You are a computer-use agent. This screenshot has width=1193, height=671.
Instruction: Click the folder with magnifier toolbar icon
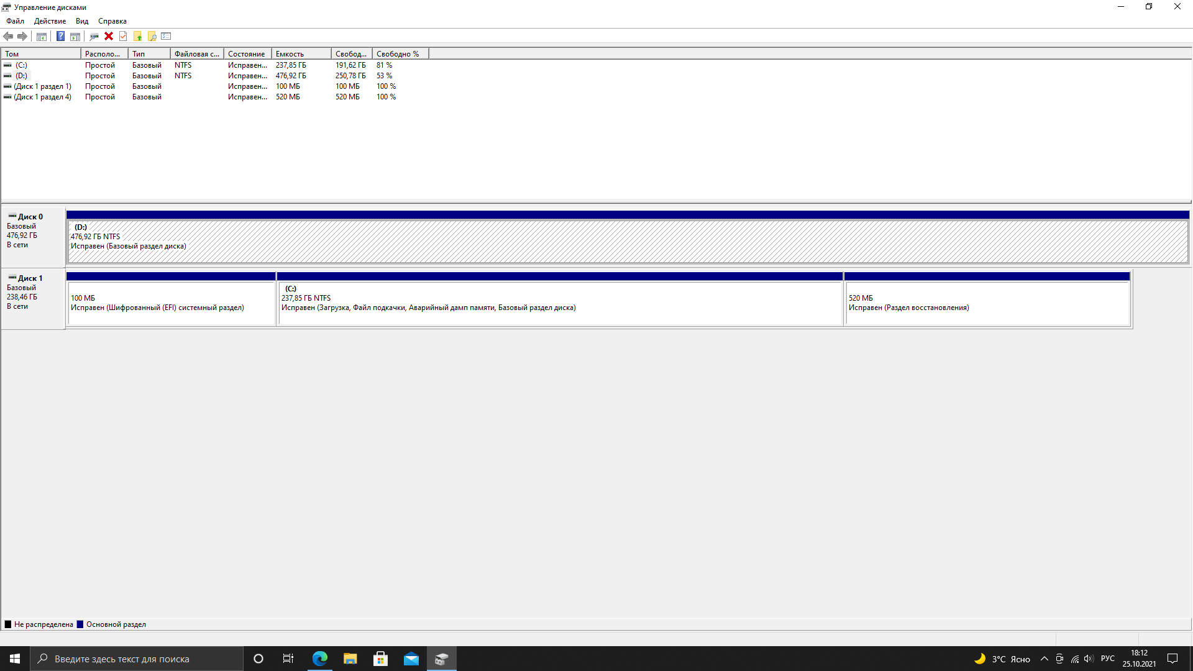coord(152,36)
